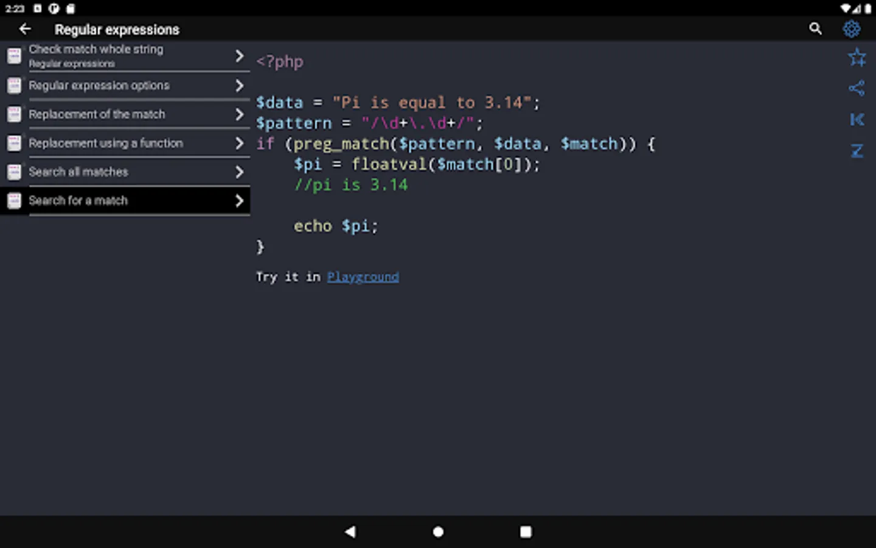Open the Playground link
The image size is (876, 548).
(363, 277)
